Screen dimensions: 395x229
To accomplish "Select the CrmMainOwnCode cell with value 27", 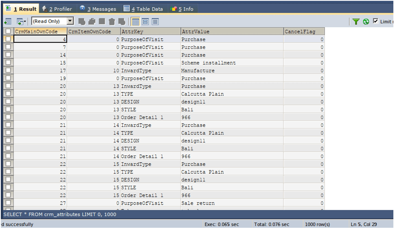I will 40,203.
